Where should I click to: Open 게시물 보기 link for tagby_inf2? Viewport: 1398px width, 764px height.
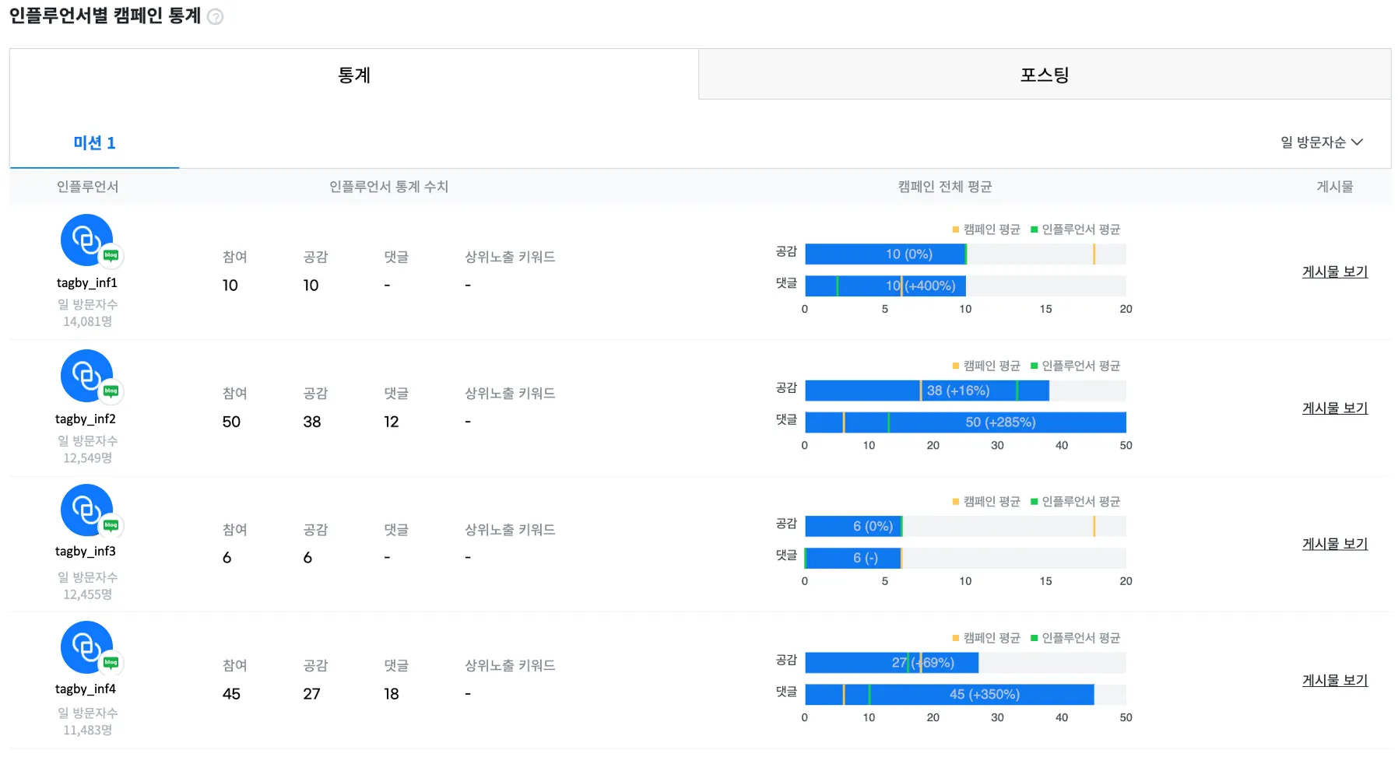click(1334, 408)
